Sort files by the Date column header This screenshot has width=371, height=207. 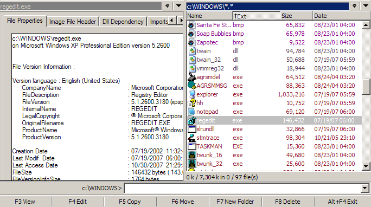click(341, 16)
